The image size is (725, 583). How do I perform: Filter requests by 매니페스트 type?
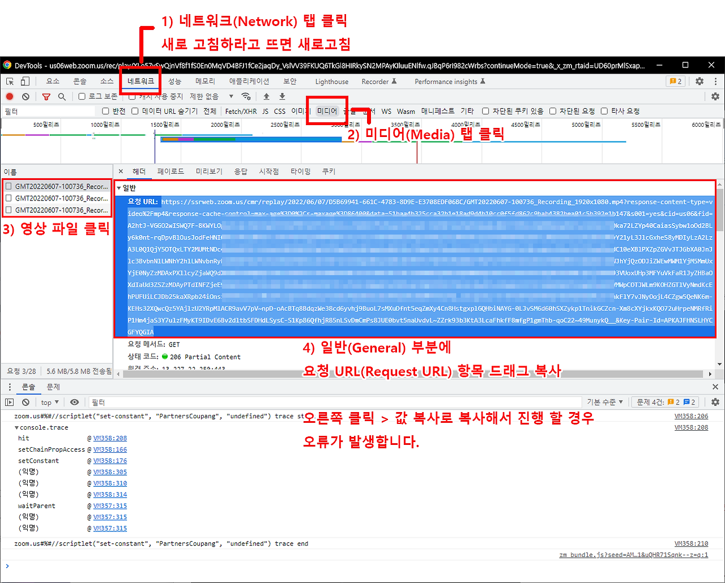pyautogui.click(x=438, y=112)
